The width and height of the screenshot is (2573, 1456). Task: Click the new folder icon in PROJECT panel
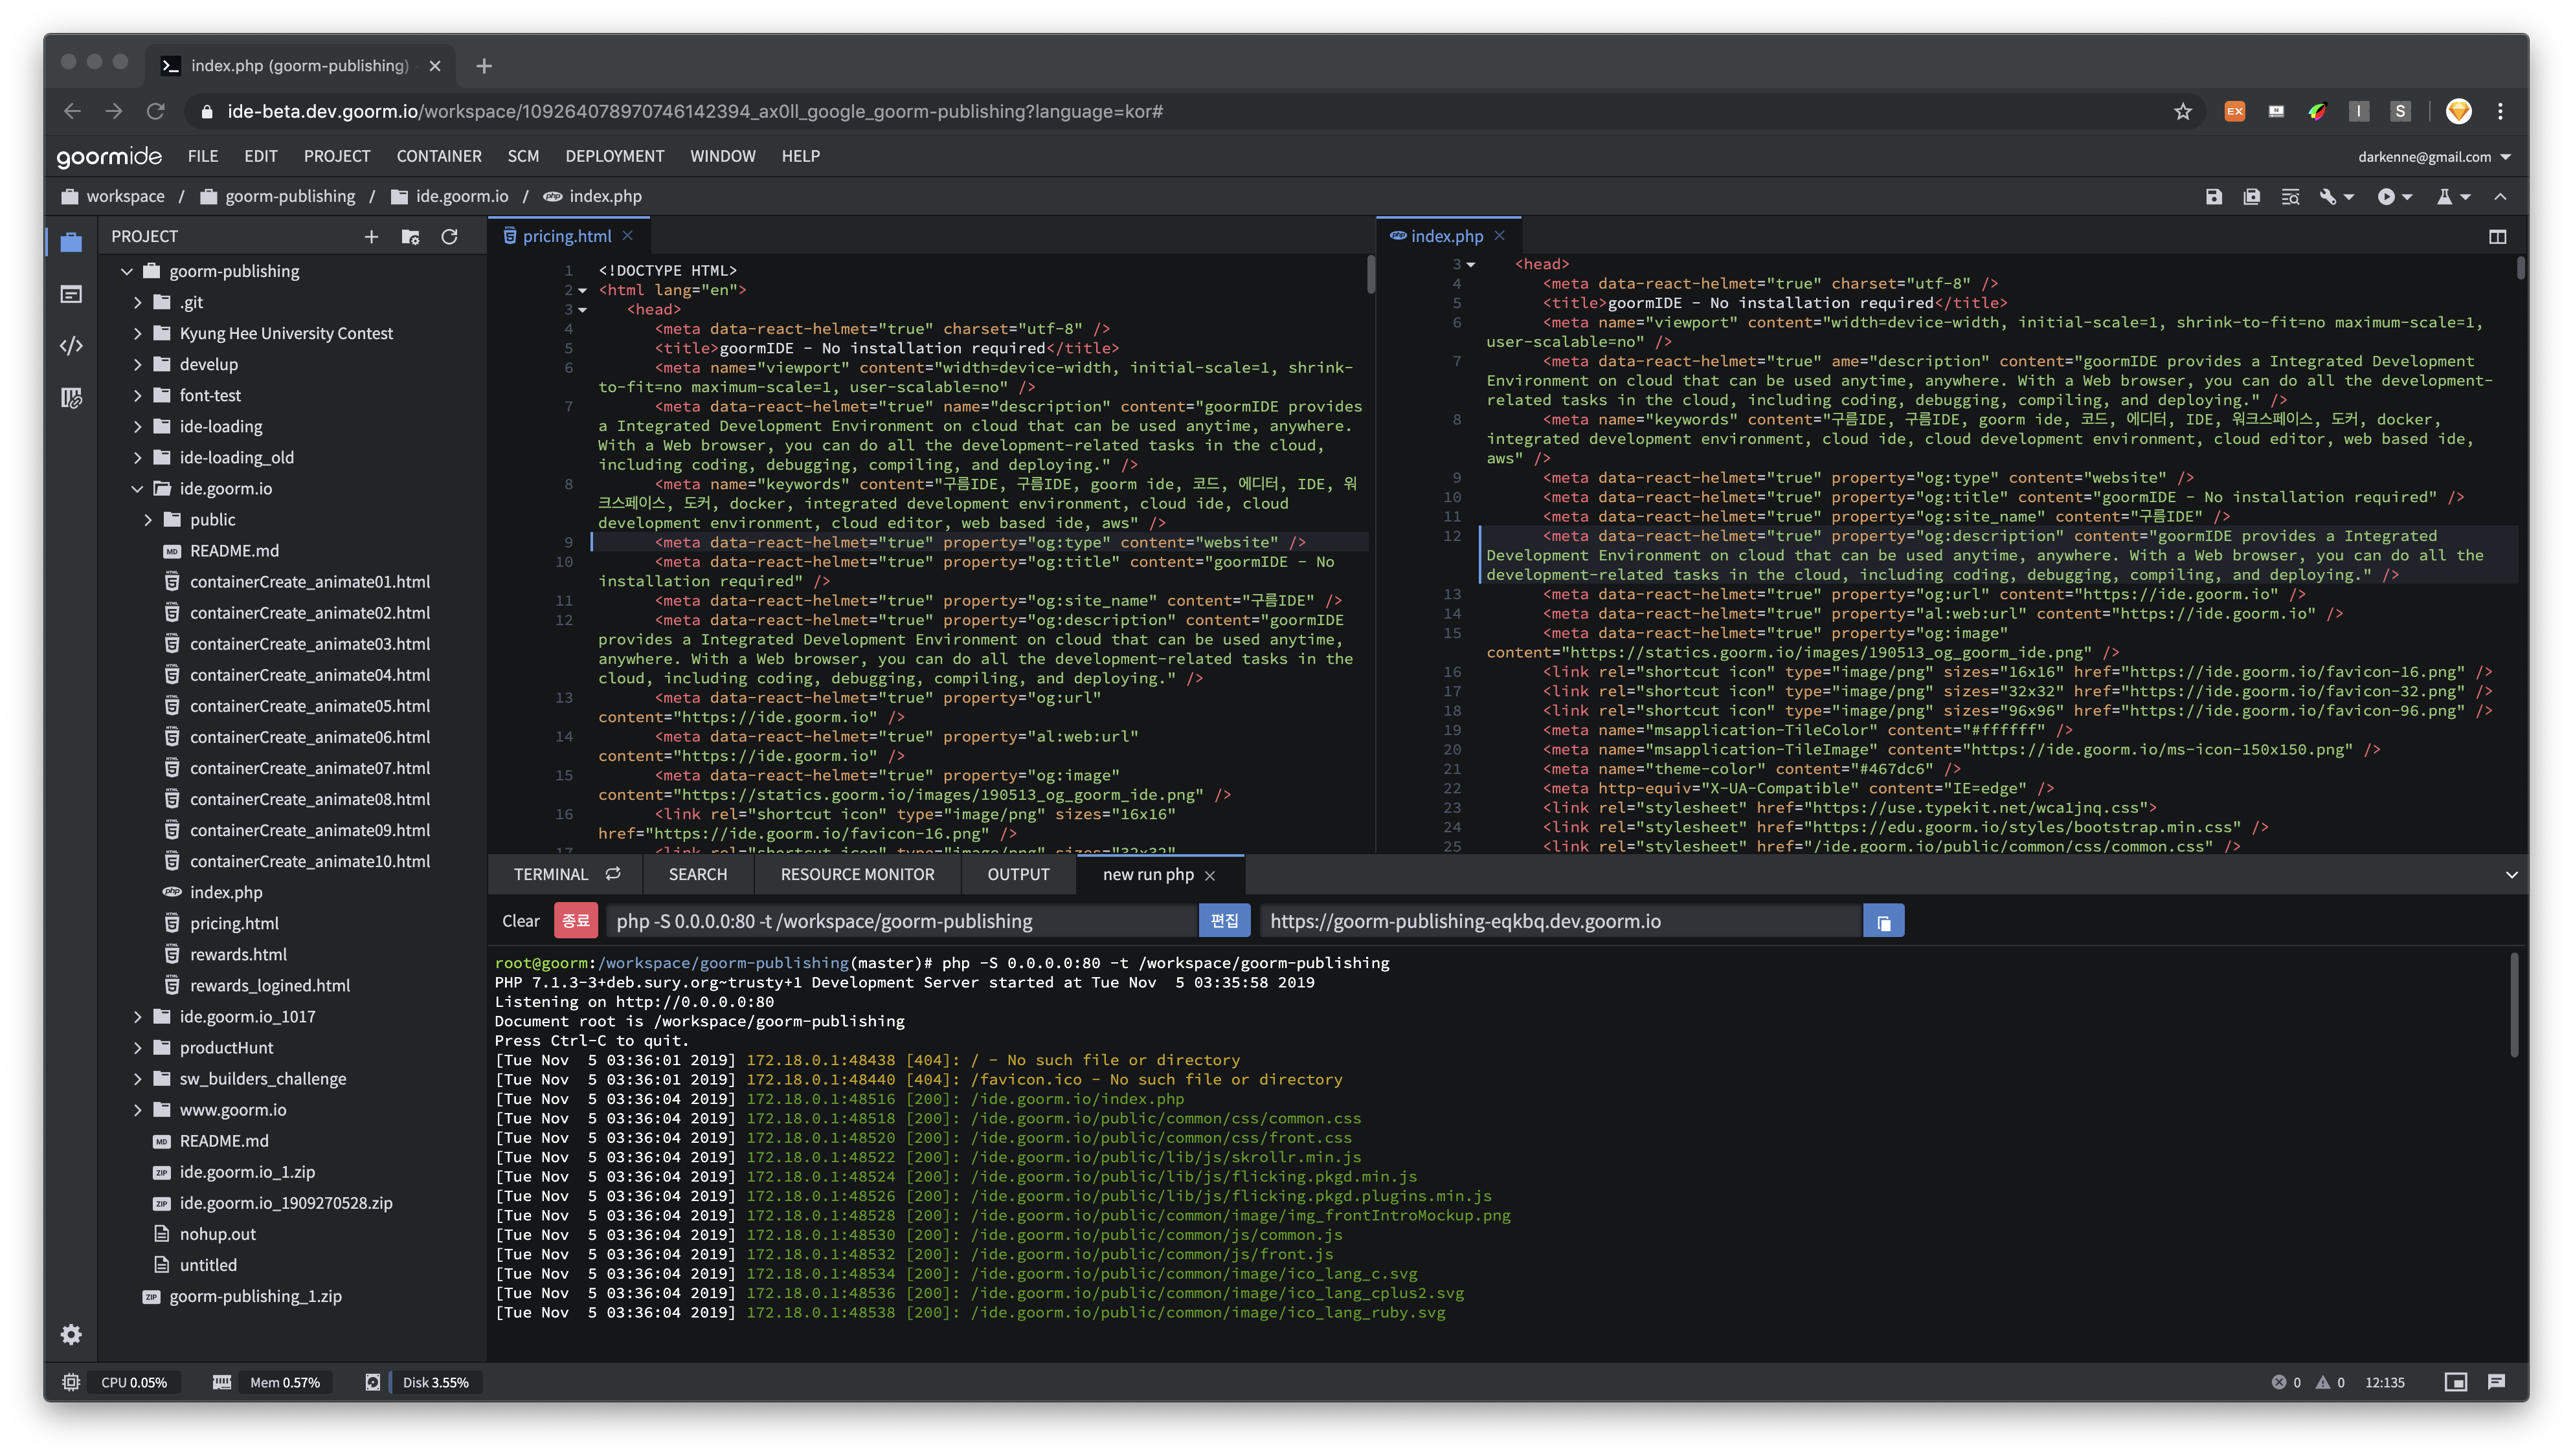[x=410, y=237]
